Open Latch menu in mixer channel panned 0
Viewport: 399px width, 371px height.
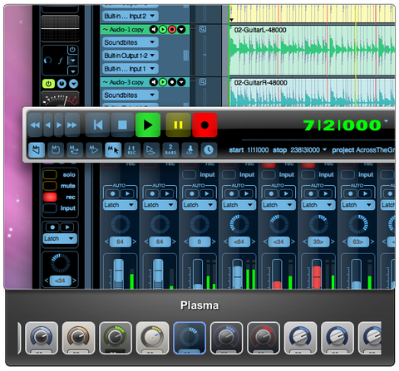tap(199, 205)
